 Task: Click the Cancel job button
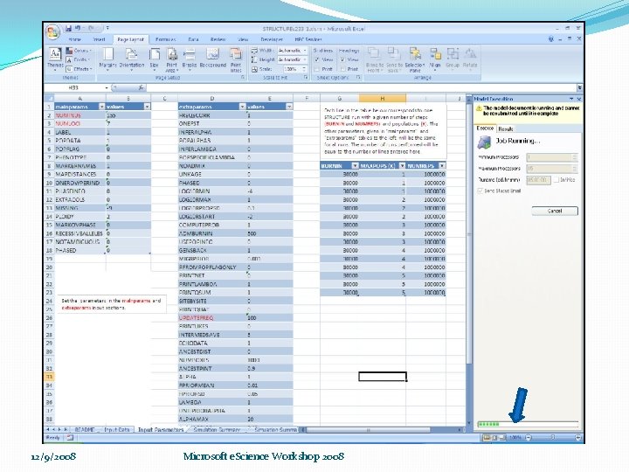[555, 212]
